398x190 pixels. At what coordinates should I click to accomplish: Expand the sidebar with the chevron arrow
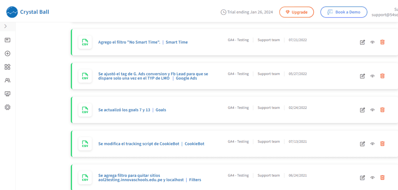click(5, 26)
